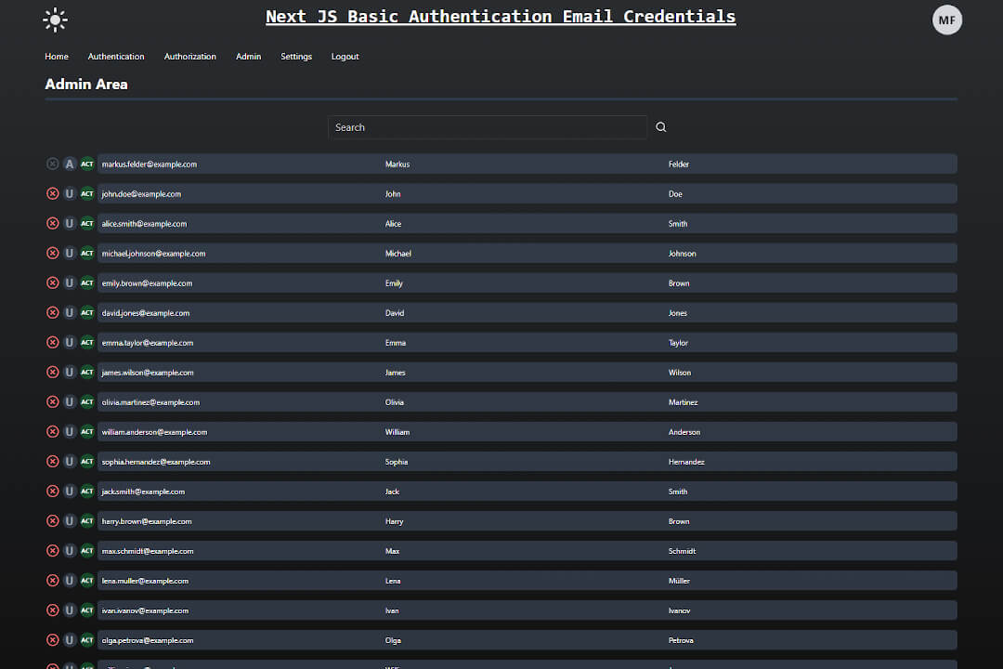Click the U role badge for Michael Johnson

coord(69,253)
